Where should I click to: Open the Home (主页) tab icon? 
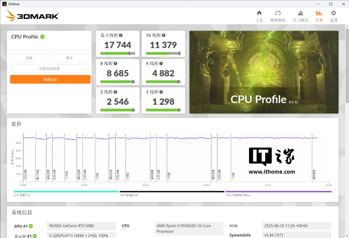pos(259,13)
